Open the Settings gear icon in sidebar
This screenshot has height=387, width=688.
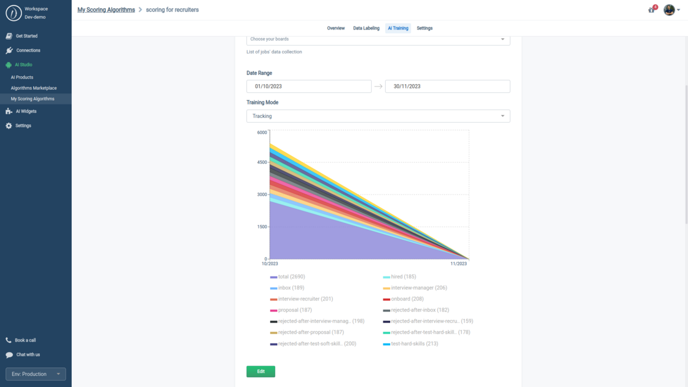[x=9, y=126]
